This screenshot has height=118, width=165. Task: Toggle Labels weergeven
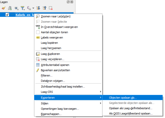tap(68, 37)
